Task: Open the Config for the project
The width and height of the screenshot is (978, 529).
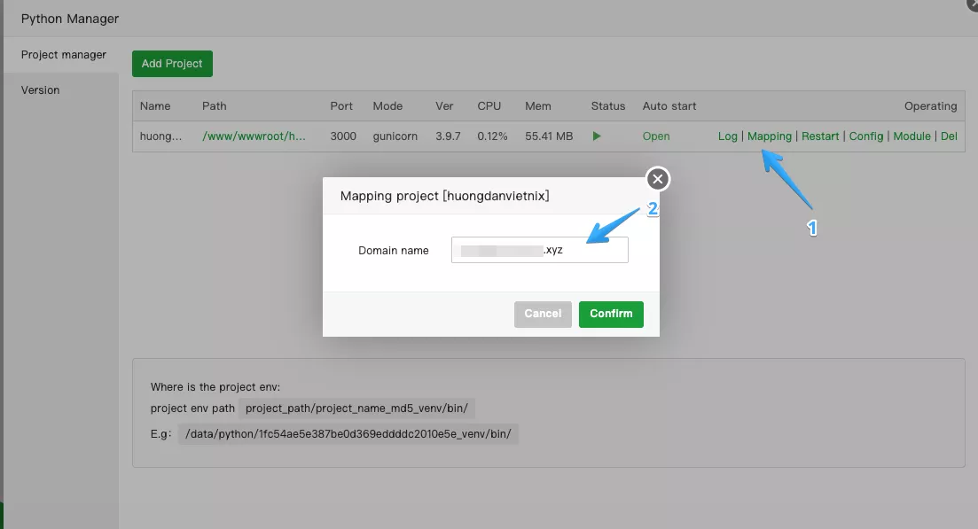Action: tap(866, 136)
